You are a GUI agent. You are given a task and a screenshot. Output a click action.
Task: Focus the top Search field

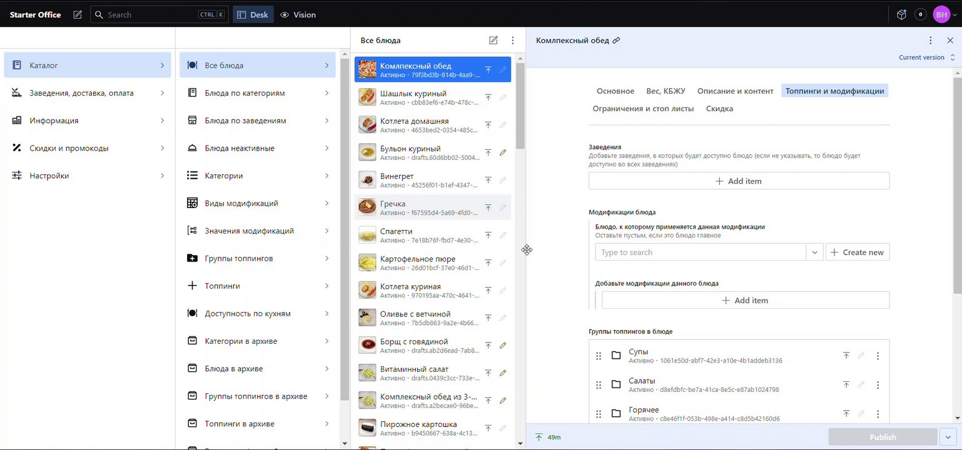(x=159, y=14)
